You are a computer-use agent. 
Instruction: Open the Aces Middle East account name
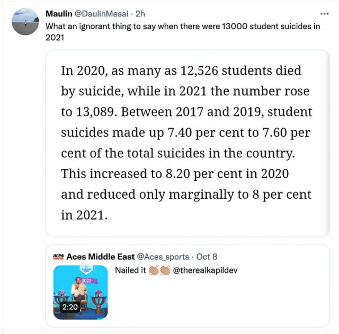point(101,257)
